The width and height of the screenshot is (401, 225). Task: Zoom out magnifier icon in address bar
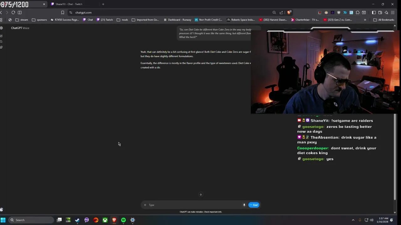point(274,12)
